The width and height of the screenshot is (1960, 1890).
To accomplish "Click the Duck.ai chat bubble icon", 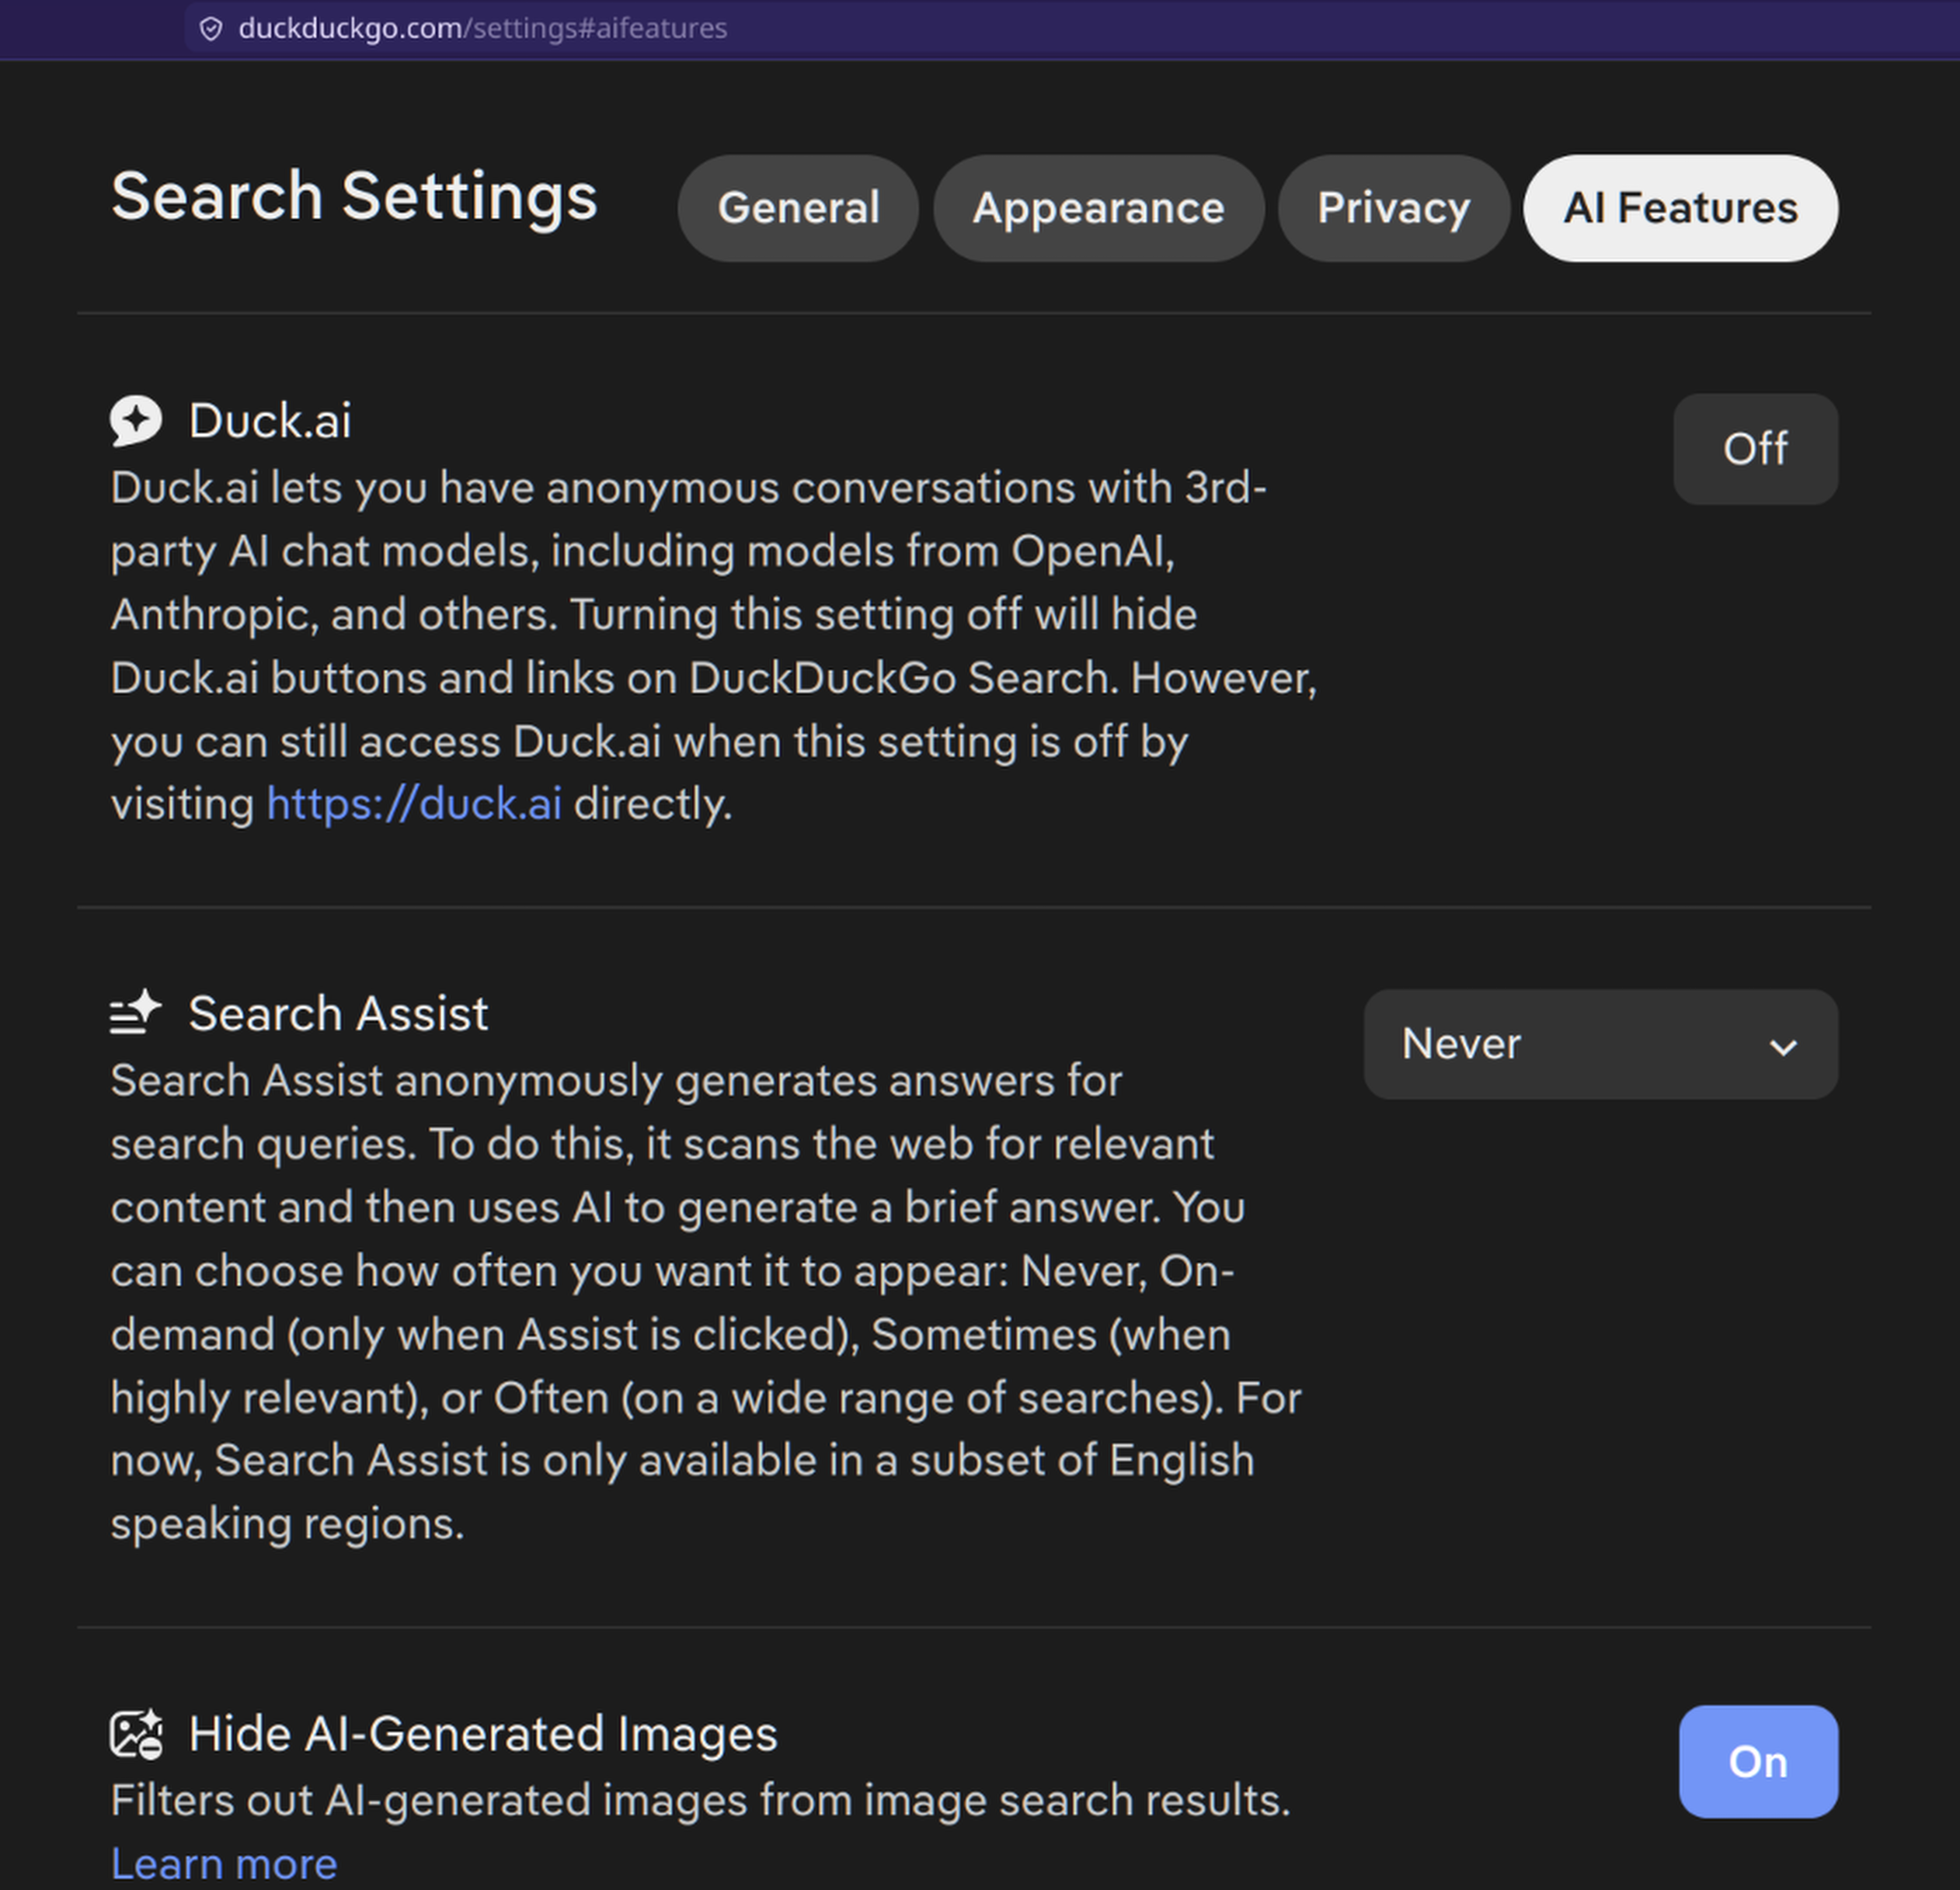I will (x=136, y=420).
